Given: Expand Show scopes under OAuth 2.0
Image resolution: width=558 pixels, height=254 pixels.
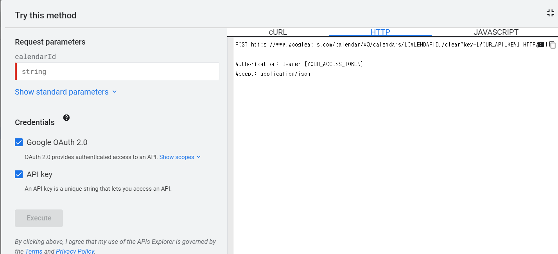Looking at the screenshot, I should 180,157.
